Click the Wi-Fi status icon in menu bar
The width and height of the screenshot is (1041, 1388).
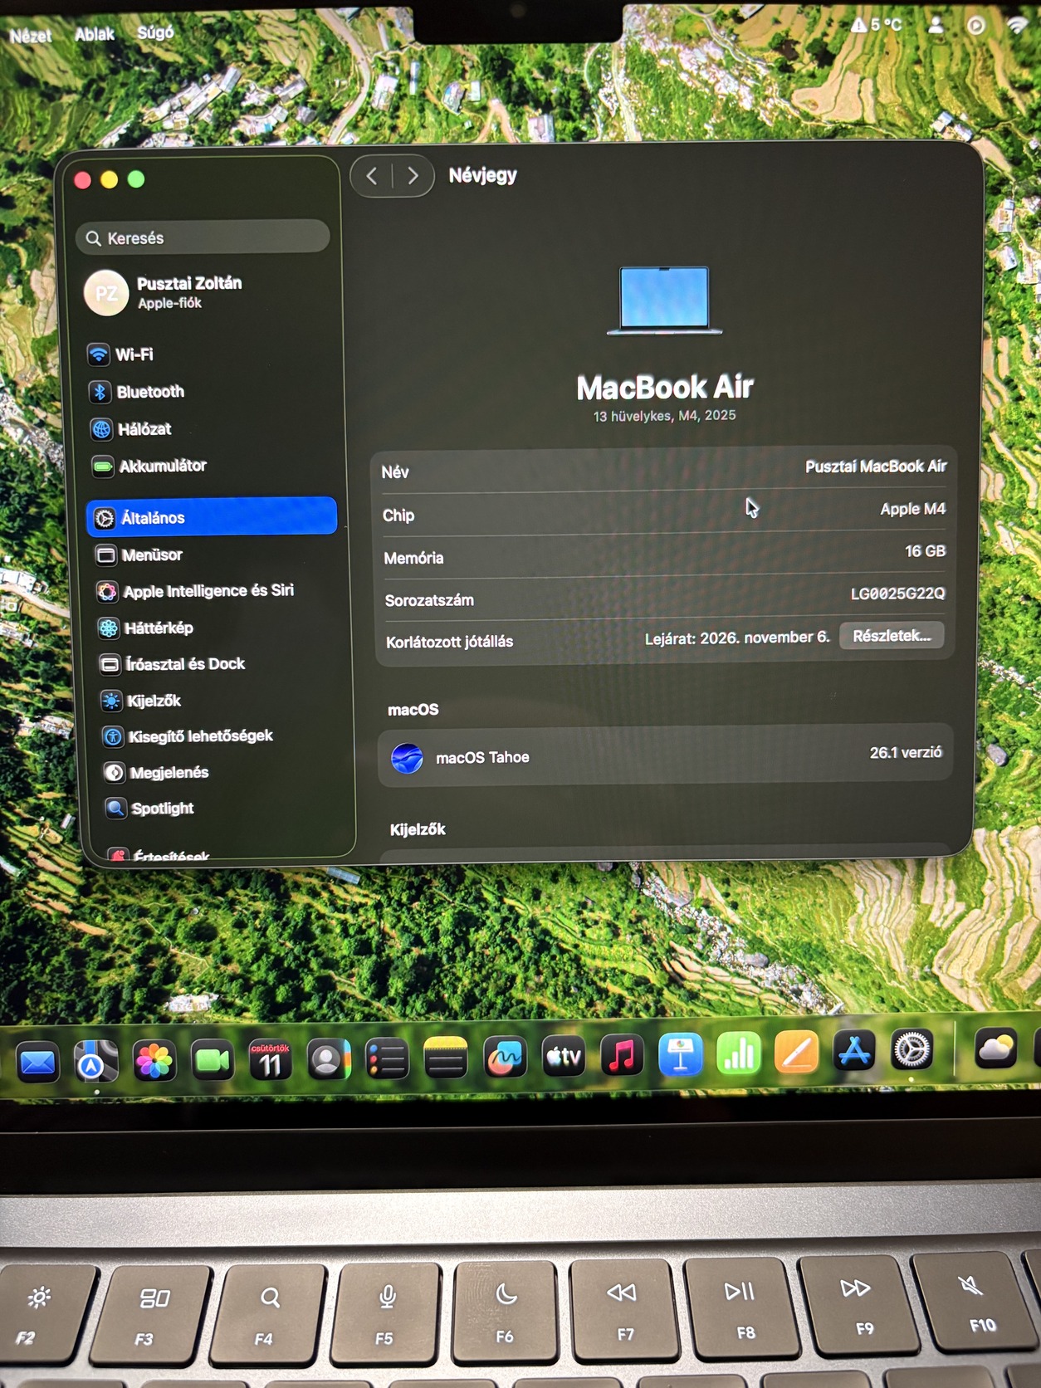pos(1018,24)
